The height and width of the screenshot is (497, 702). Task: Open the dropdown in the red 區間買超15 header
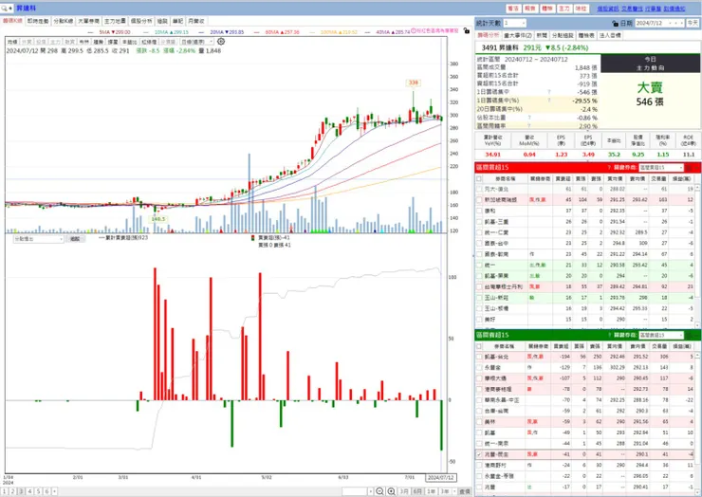[661, 168]
